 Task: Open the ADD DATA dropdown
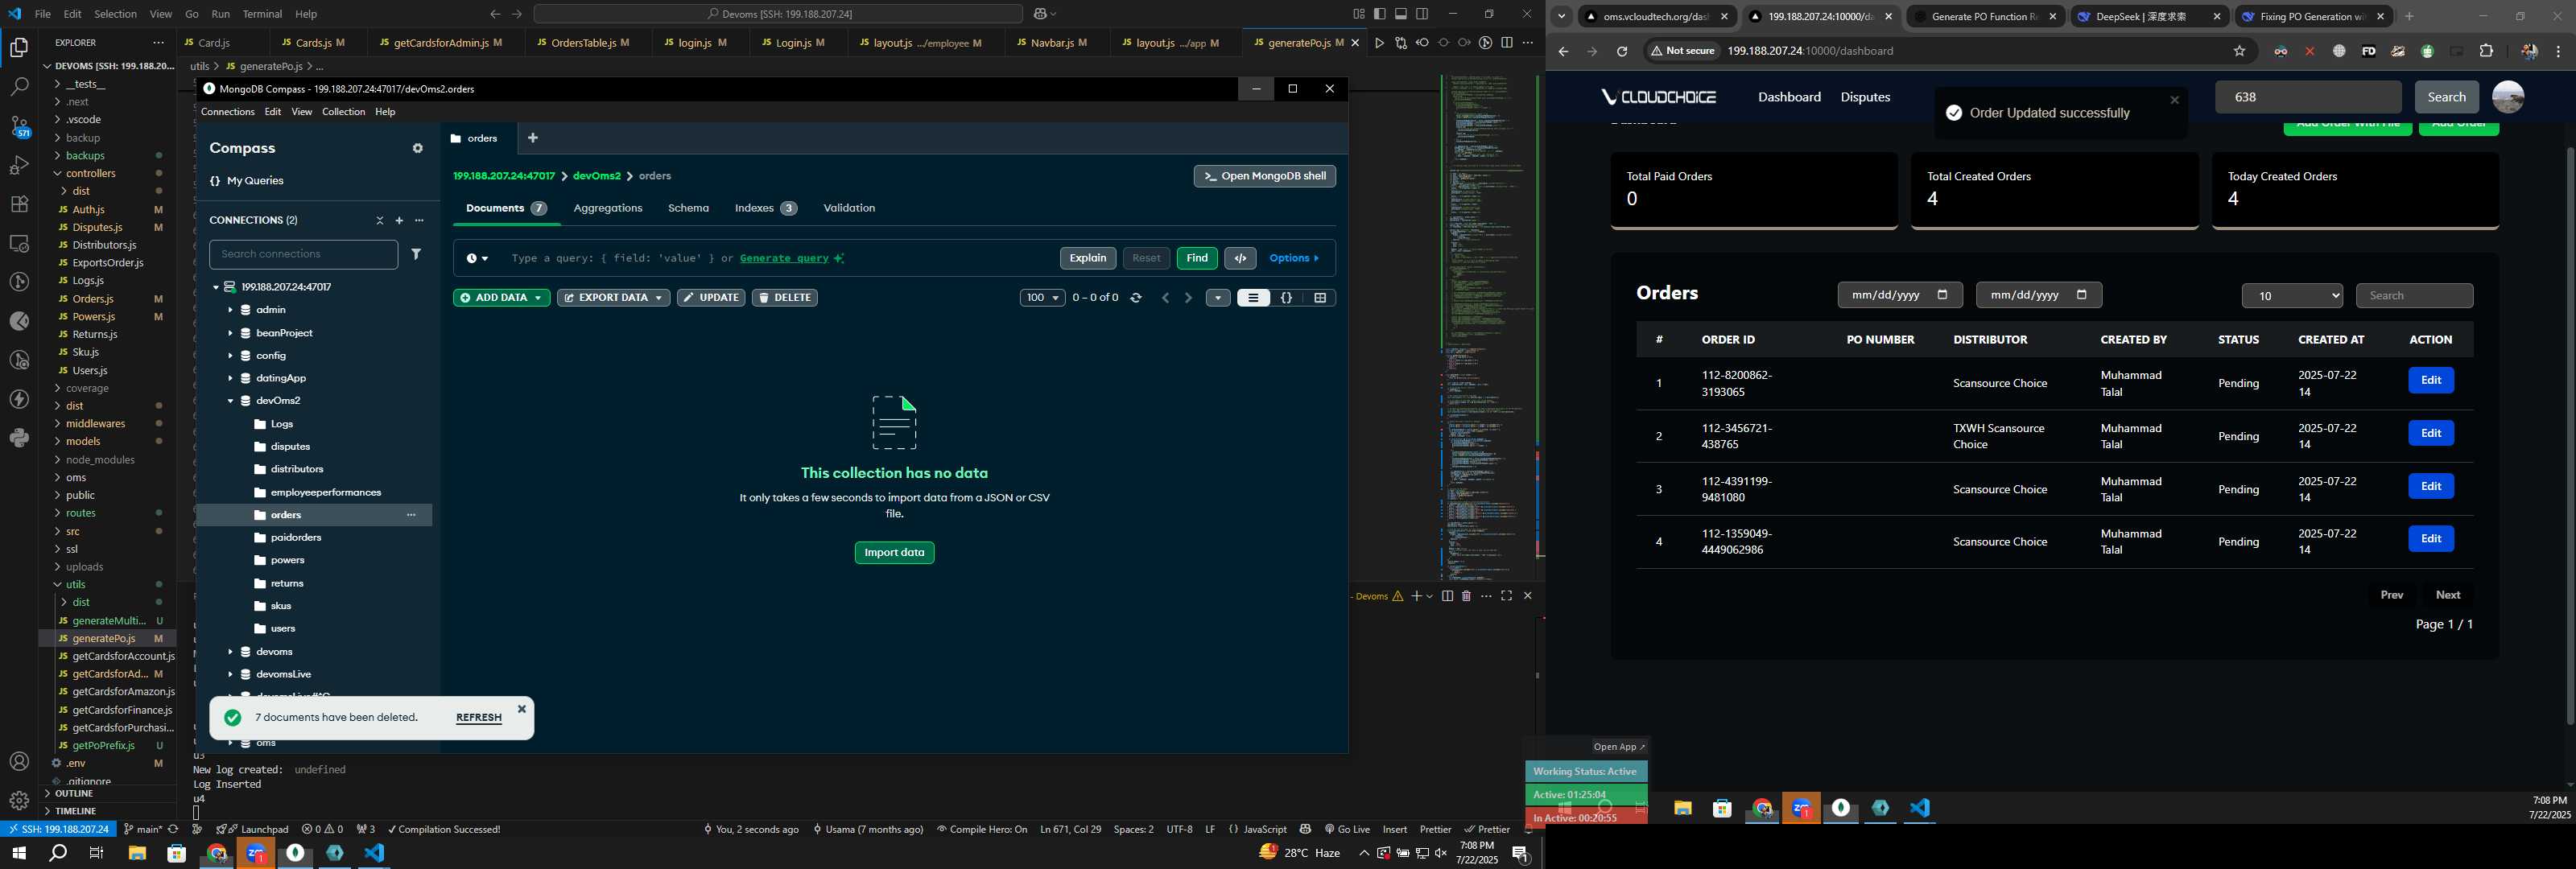tap(501, 298)
